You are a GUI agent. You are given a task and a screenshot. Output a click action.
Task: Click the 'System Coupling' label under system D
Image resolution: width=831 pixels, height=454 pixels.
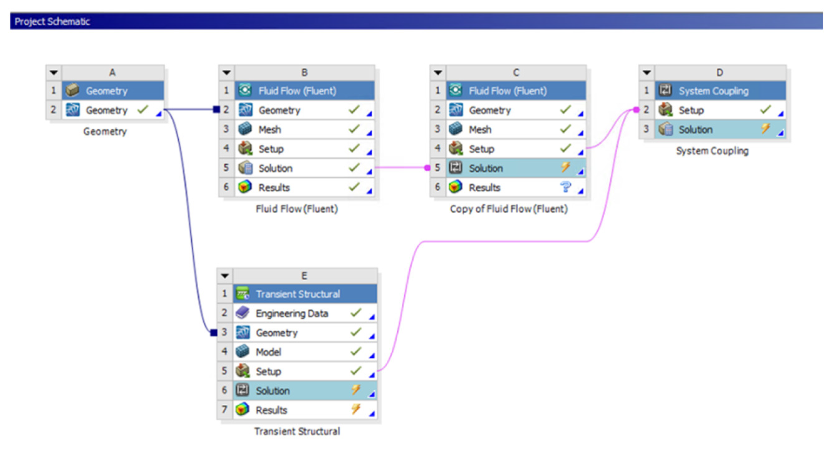tap(712, 151)
